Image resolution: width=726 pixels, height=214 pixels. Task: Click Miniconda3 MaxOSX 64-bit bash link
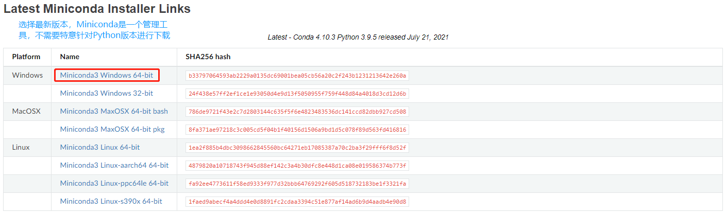click(x=114, y=111)
